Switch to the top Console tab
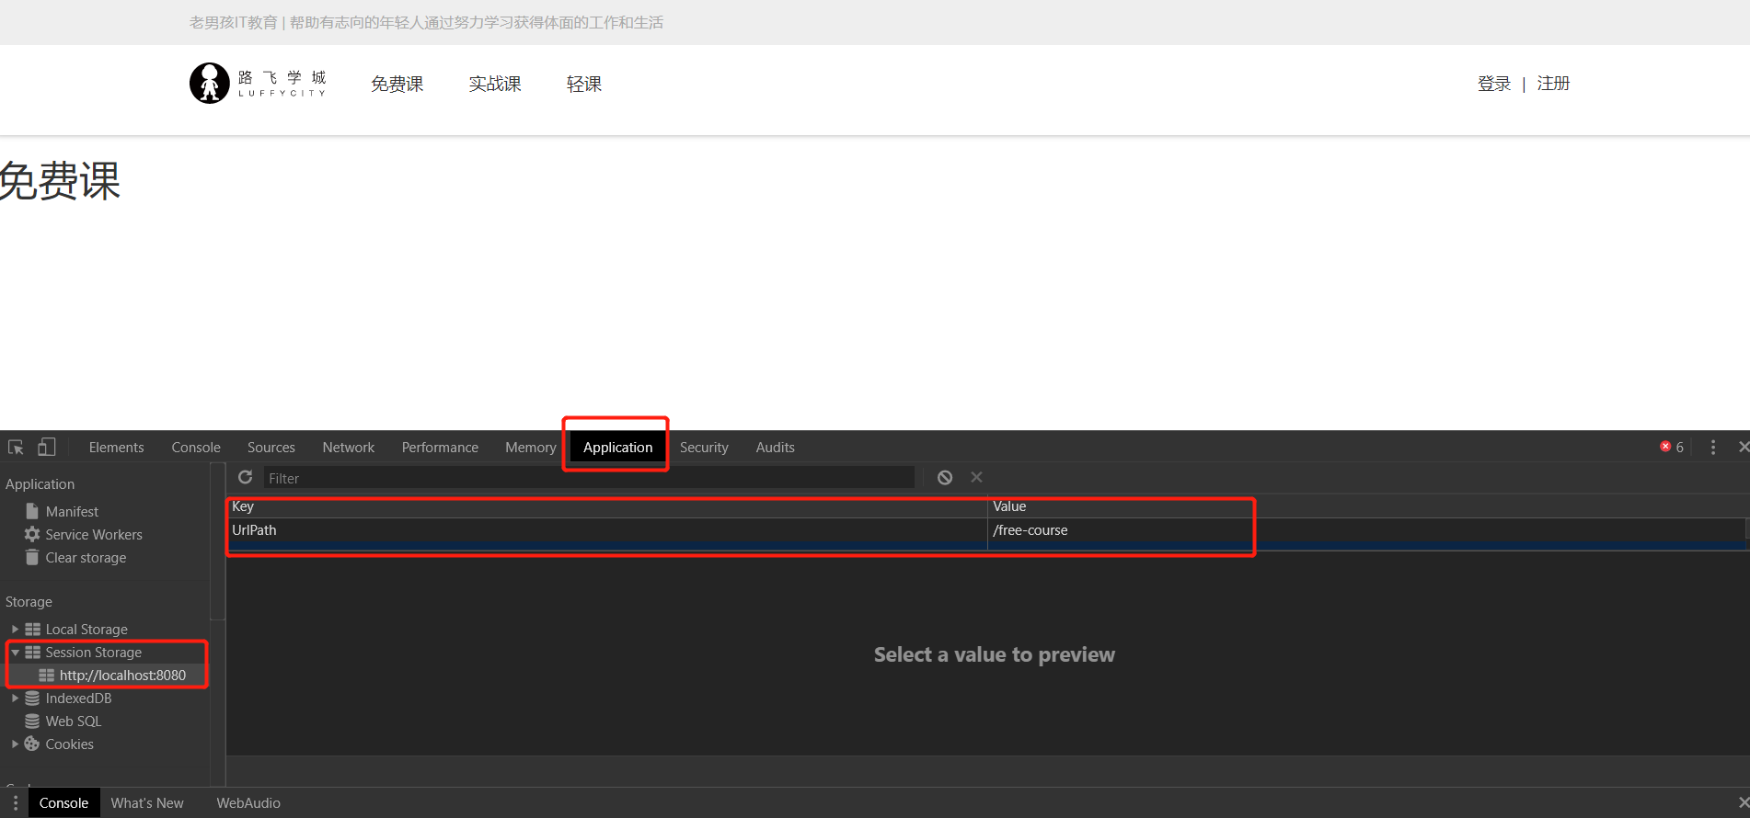This screenshot has height=818, width=1750. point(196,447)
